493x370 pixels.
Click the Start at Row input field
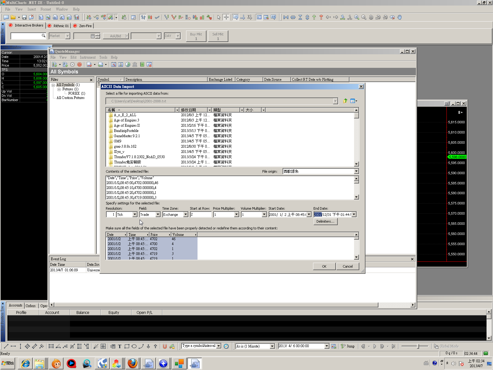click(201, 215)
